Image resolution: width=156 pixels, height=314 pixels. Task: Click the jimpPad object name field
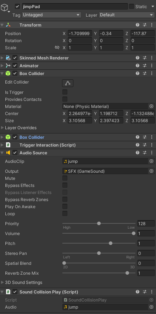click(75, 6)
